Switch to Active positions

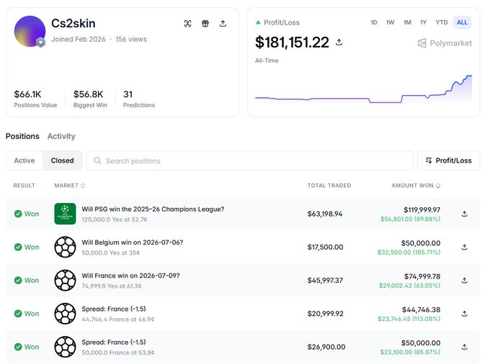pos(24,160)
